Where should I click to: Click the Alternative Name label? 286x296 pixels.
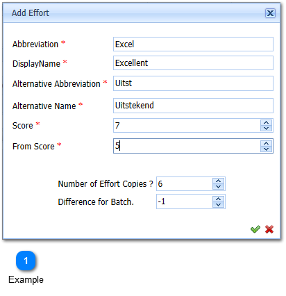44,106
